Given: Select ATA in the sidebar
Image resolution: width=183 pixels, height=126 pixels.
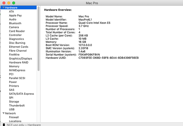Looking at the screenshot, I should (x=11, y=12).
